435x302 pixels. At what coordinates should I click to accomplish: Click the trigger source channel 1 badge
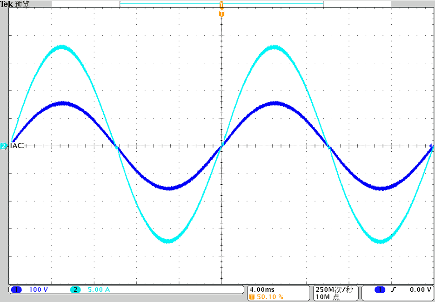pos(380,290)
